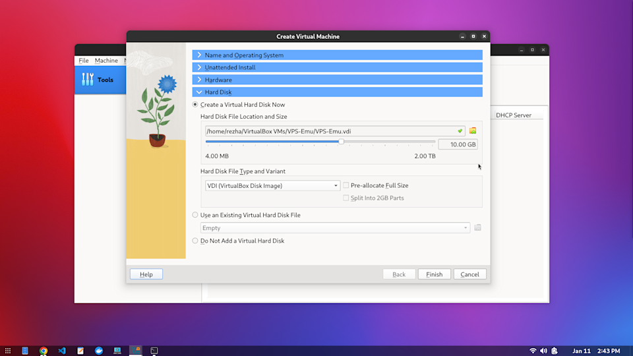Switch to VirtualBox in the taskbar
Image resolution: width=633 pixels, height=356 pixels.
pos(136,350)
